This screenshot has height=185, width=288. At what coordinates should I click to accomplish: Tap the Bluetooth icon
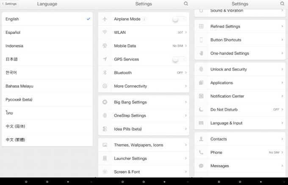[x=105, y=73]
